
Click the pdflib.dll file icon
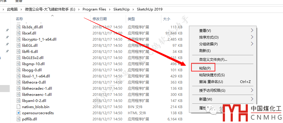(19, 119)
